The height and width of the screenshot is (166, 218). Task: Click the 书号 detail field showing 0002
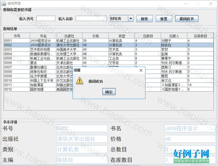(x=82, y=128)
